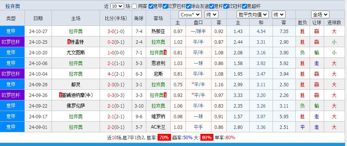This screenshot has width=347, height=146.
Task: Uncheck the 意甲 league filter
Action: 151,6
